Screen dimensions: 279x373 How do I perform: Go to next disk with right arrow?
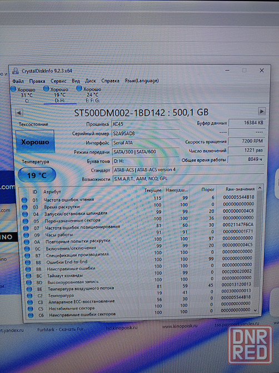coord(262,111)
